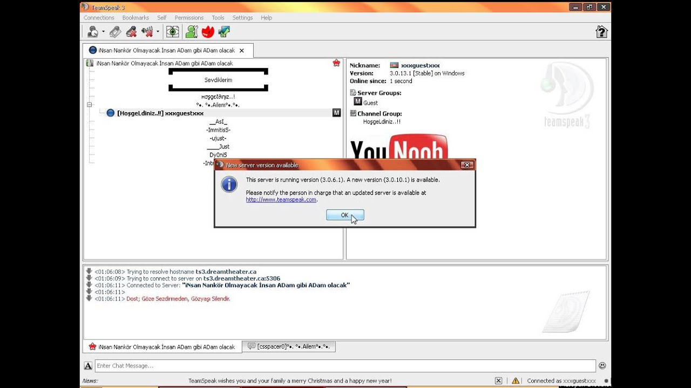Screen dimensions: 691x388
Task: Click the M badge on xxxguestxxx row
Action: pos(336,113)
